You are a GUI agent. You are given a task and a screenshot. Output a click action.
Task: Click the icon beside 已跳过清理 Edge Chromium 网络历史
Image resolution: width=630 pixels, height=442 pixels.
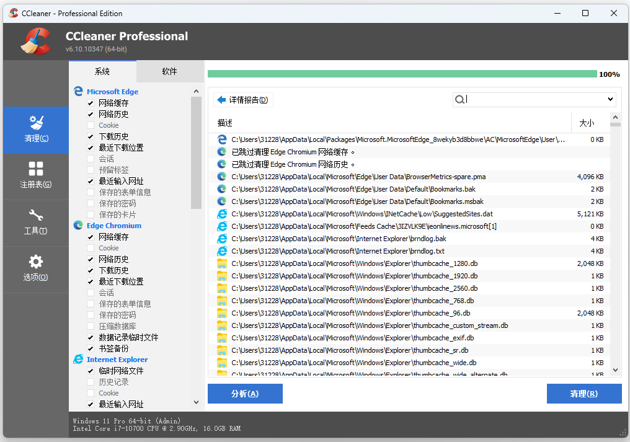click(x=222, y=164)
